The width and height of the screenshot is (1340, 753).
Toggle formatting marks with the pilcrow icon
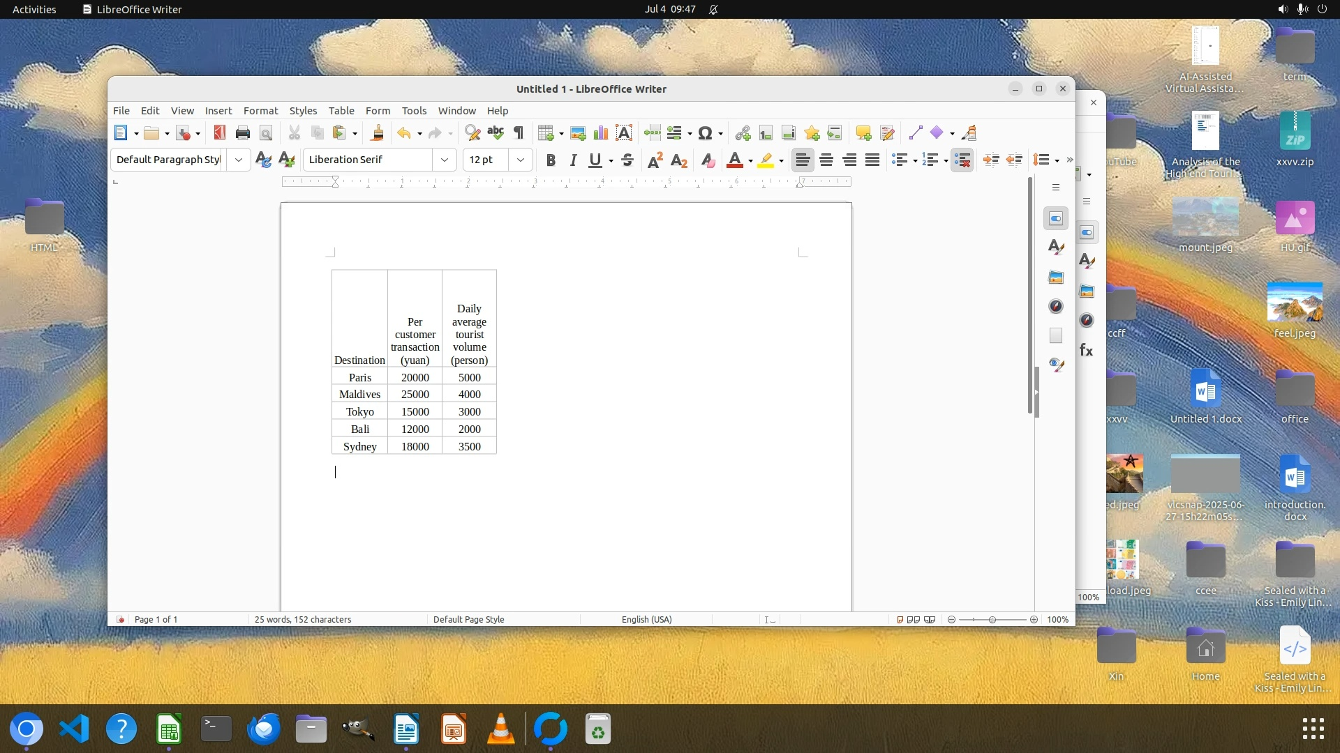coord(519,133)
